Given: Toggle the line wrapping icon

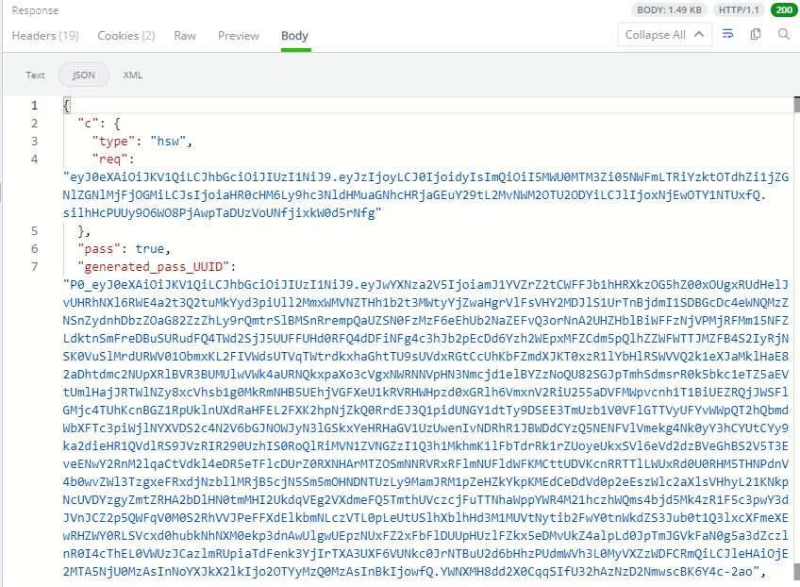Looking at the screenshot, I should (x=729, y=31).
